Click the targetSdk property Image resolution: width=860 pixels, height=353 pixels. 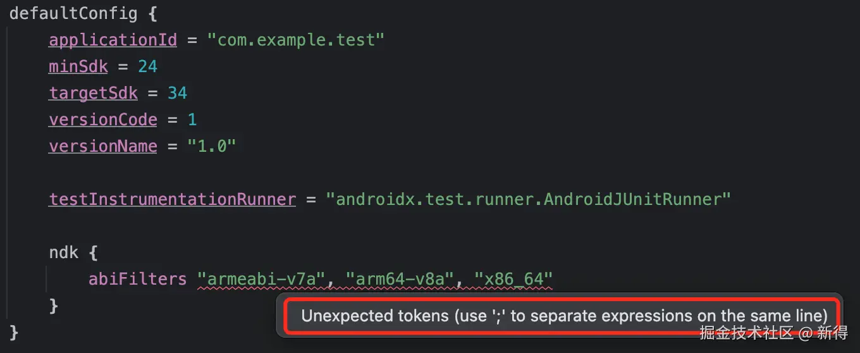pyautogui.click(x=94, y=93)
